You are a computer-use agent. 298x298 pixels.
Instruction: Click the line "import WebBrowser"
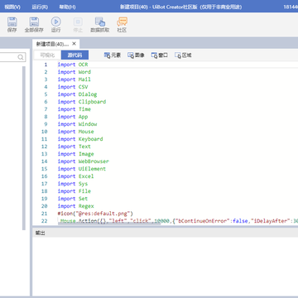(84, 161)
